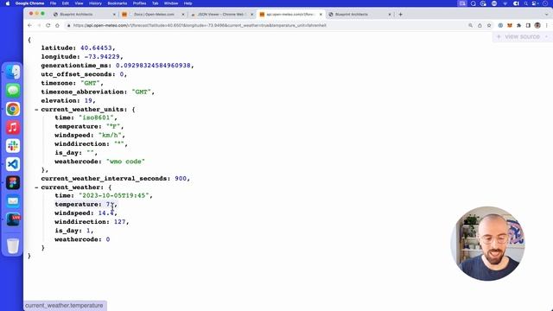Click the blue round extension icon
The height and width of the screenshot is (311, 553).
tap(500, 25)
